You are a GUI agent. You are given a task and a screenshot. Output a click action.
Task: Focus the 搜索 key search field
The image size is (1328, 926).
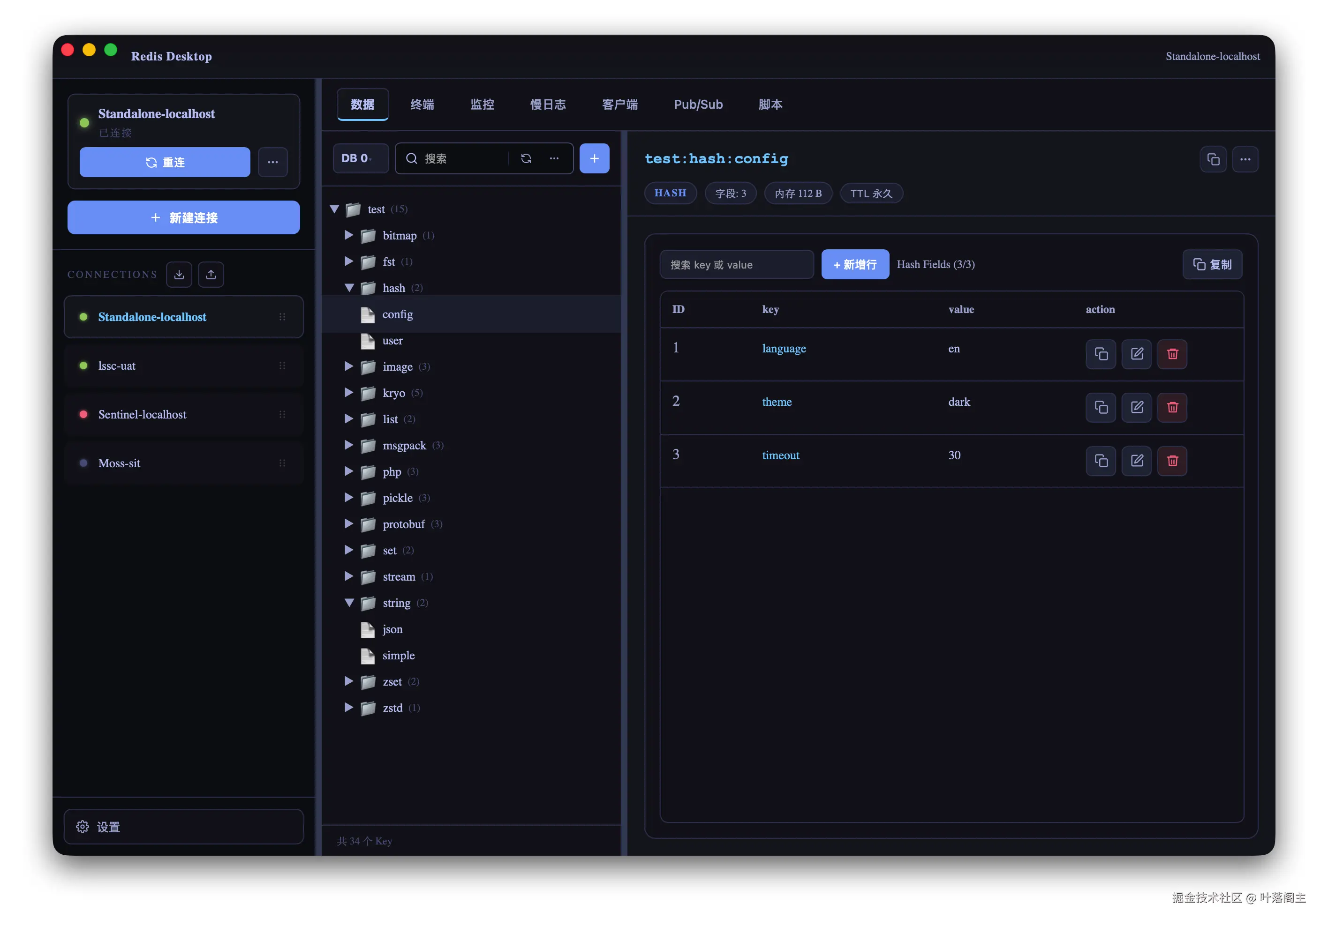coord(463,158)
